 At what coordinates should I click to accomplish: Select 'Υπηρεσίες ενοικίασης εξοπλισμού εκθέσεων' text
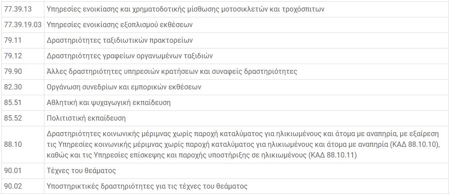point(120,24)
